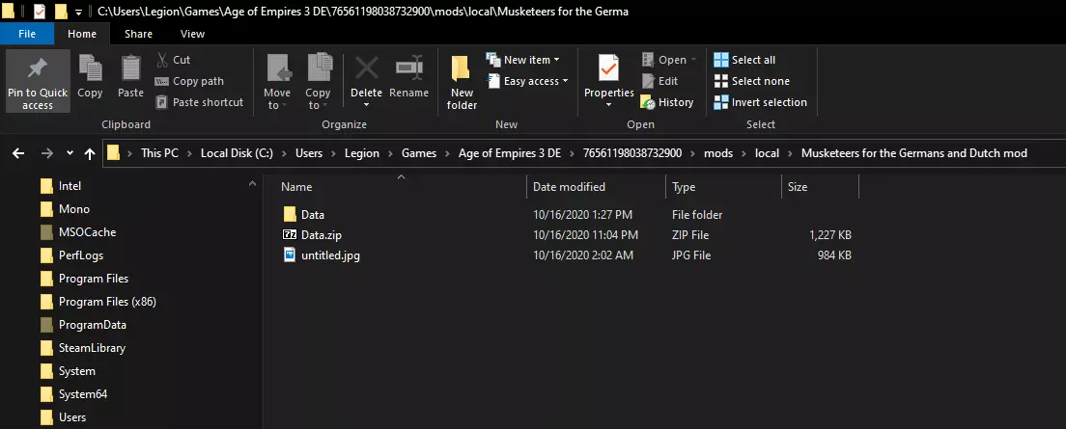Sort by Date modified column header
The height and width of the screenshot is (429, 1066).
coord(569,187)
